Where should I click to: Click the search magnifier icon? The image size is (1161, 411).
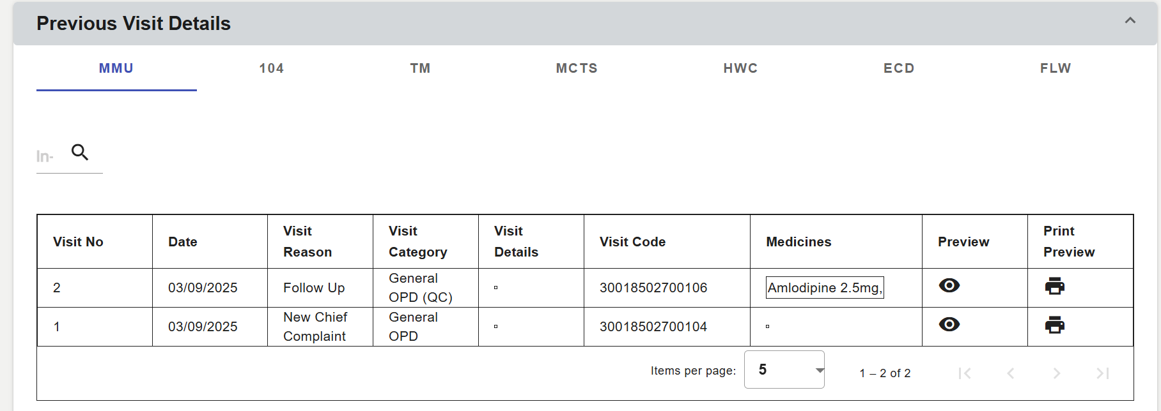(80, 153)
